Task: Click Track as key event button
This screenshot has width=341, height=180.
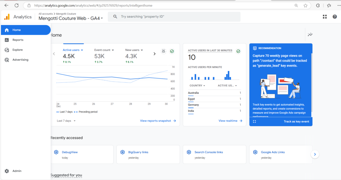Action: click(296, 122)
